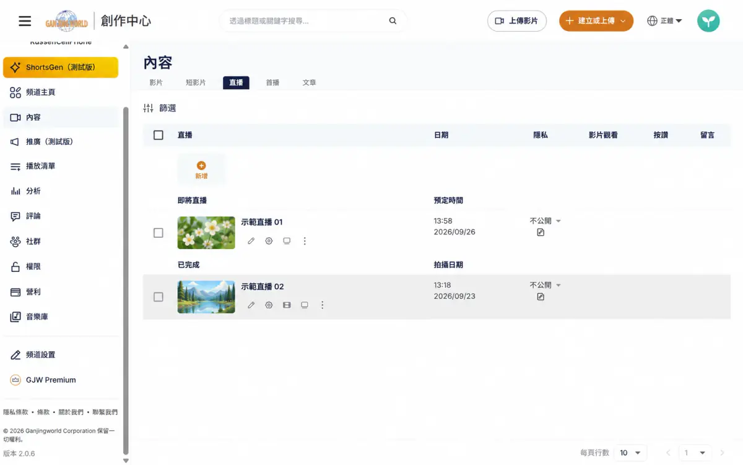This screenshot has height=465, width=743.
Task: Open 分析 in sidebar
Action: 61,191
